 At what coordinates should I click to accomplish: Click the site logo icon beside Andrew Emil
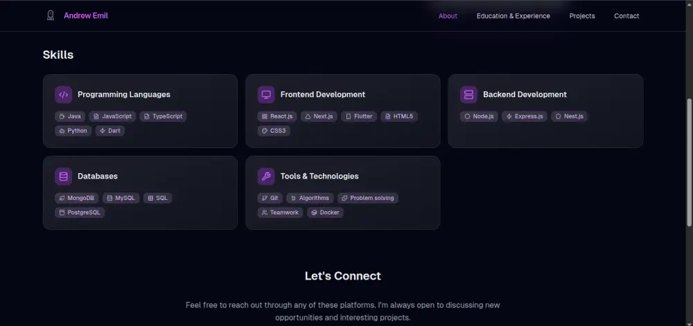click(x=51, y=15)
